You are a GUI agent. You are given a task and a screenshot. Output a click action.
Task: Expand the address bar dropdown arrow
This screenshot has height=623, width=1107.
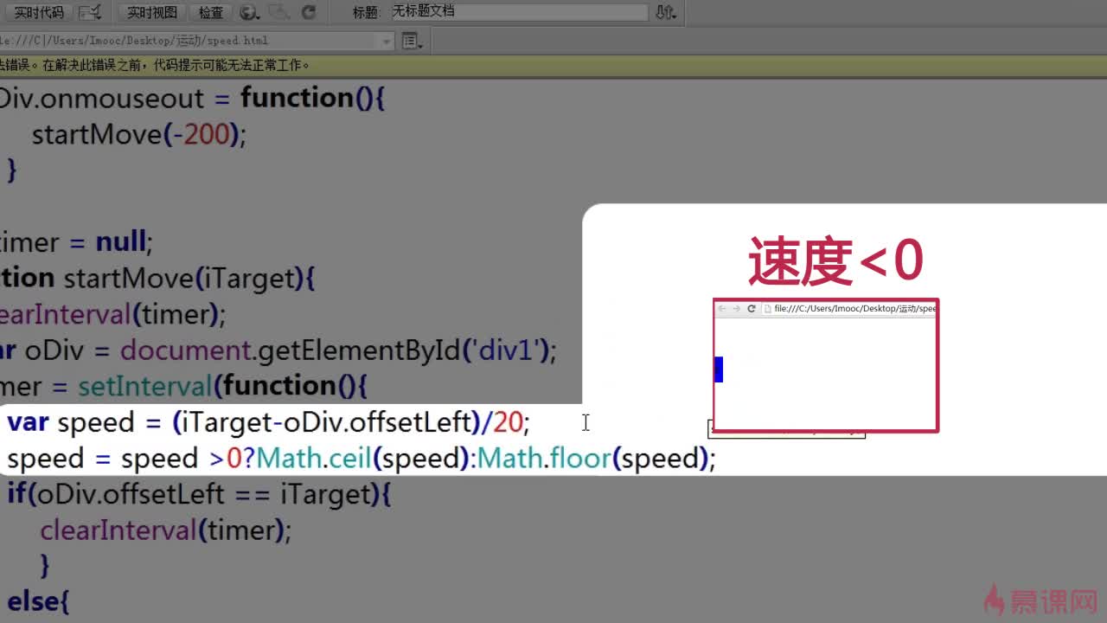[x=387, y=41]
